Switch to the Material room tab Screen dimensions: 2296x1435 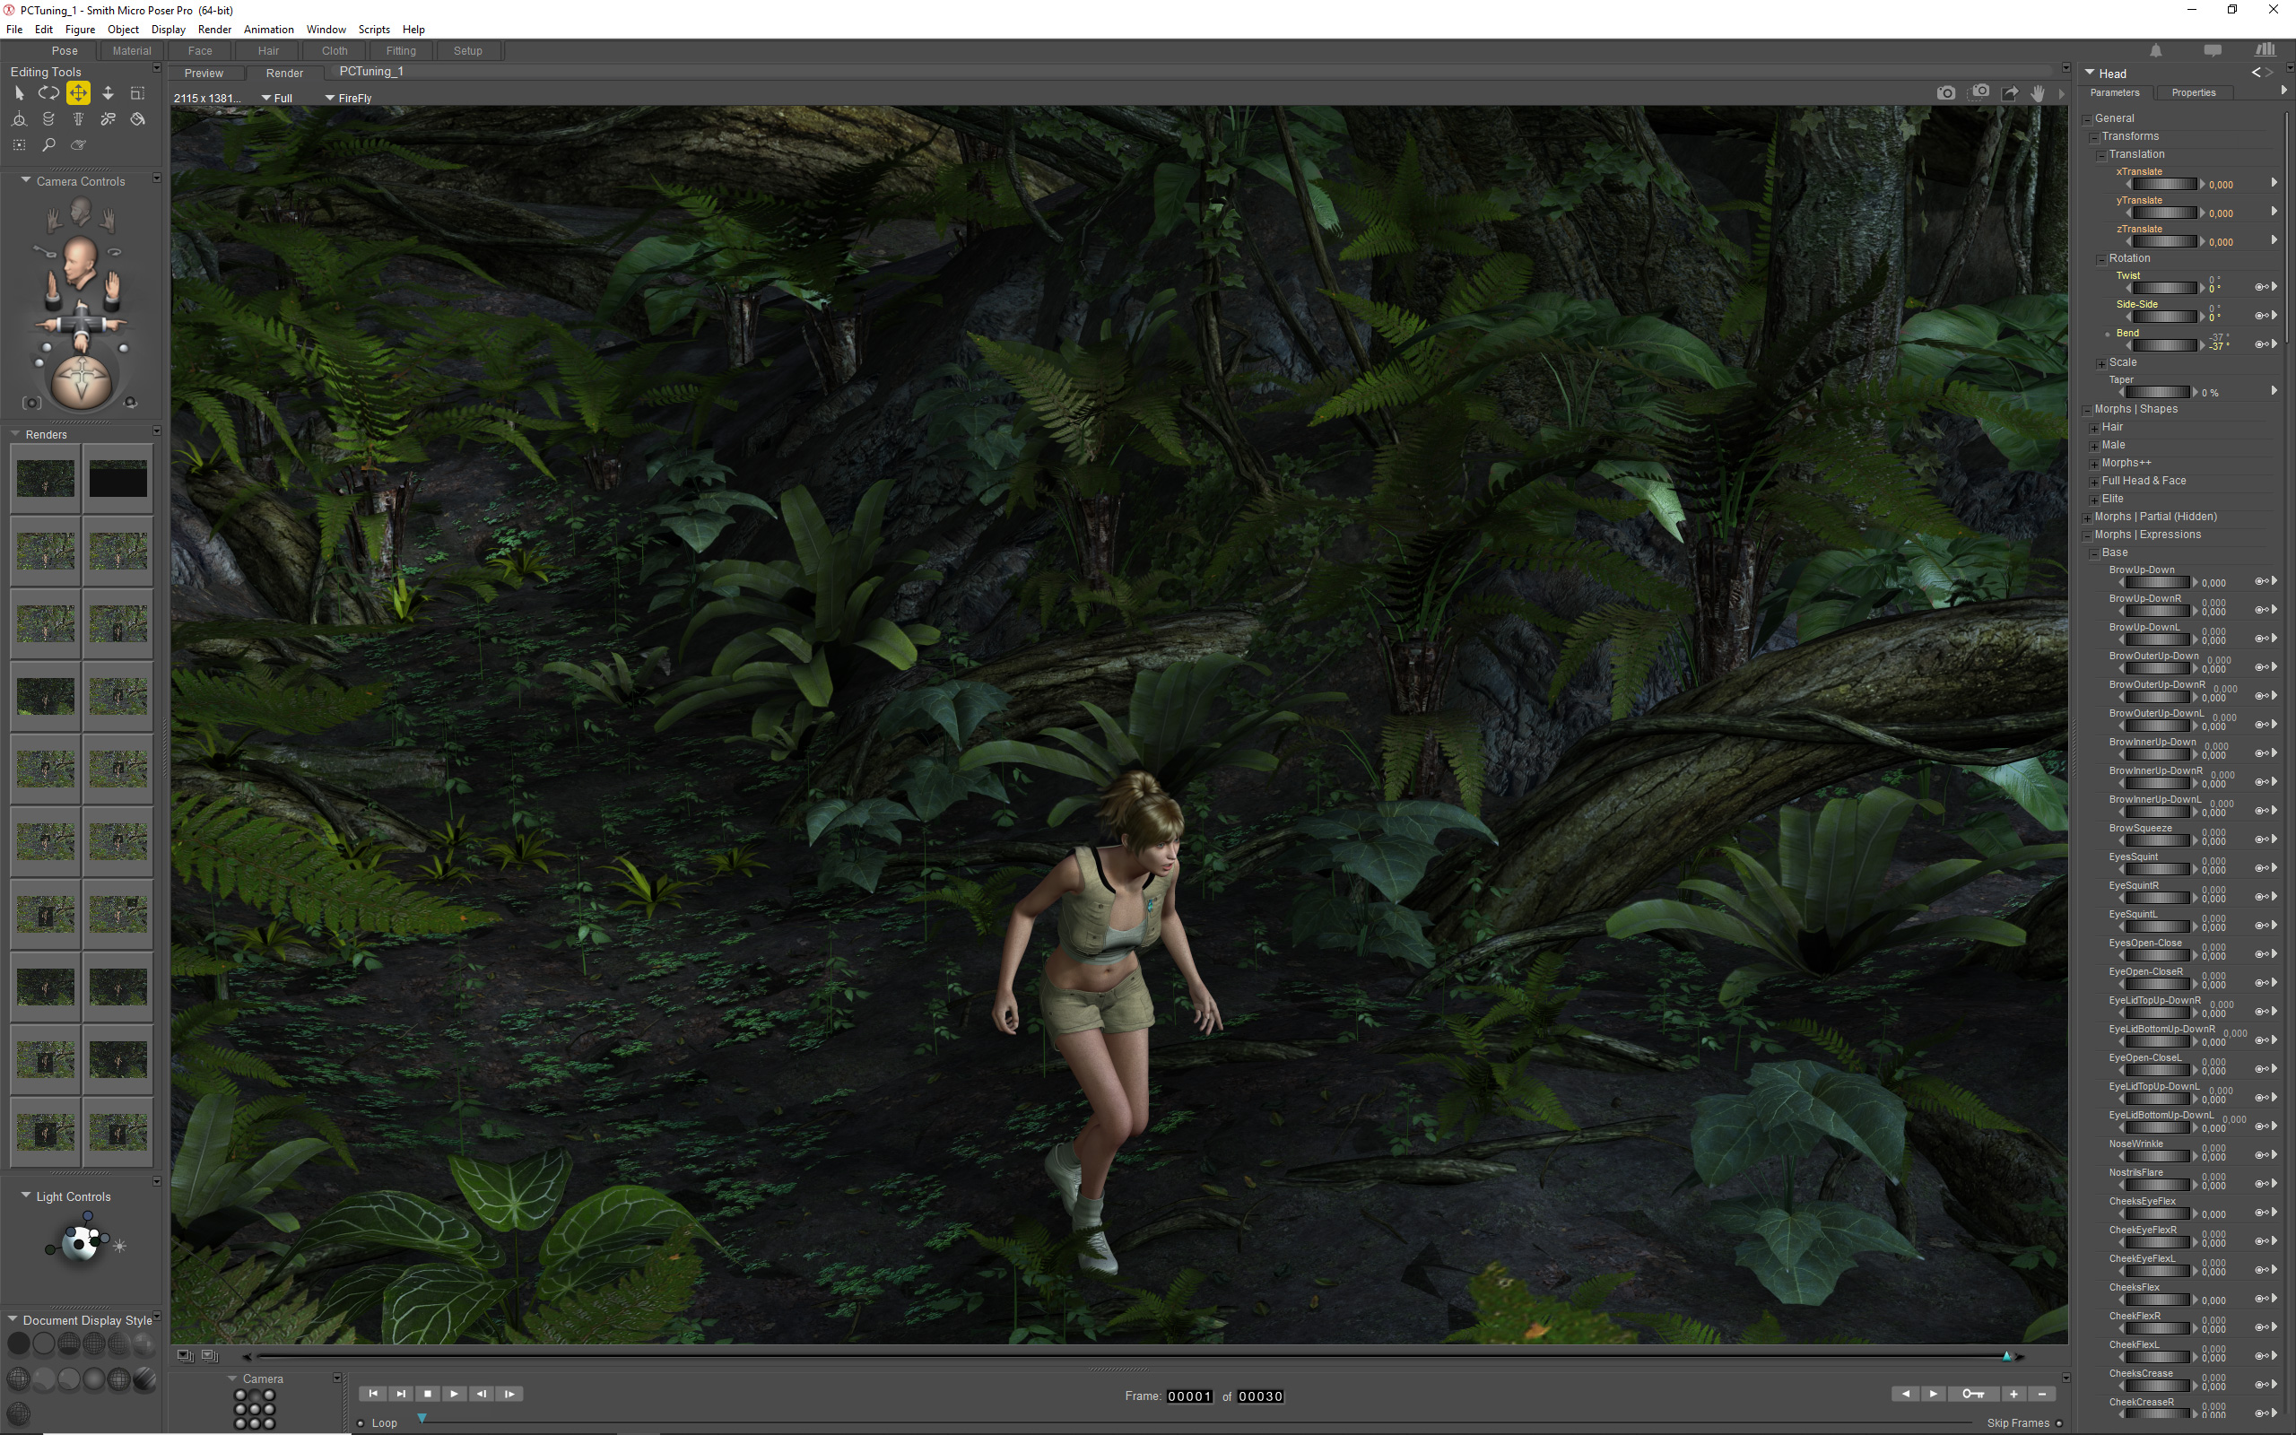coord(132,51)
